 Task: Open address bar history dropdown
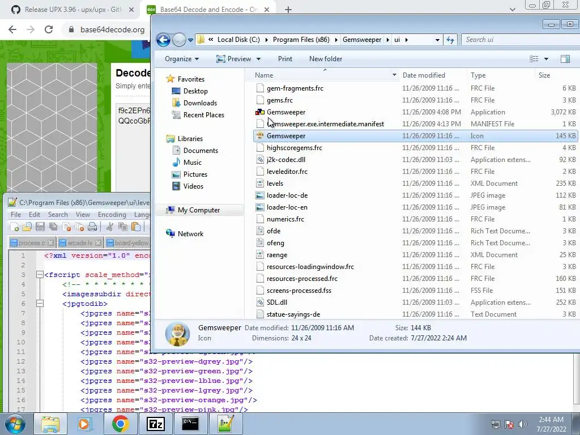click(x=437, y=40)
